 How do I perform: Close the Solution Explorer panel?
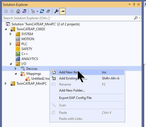click(139, 4)
